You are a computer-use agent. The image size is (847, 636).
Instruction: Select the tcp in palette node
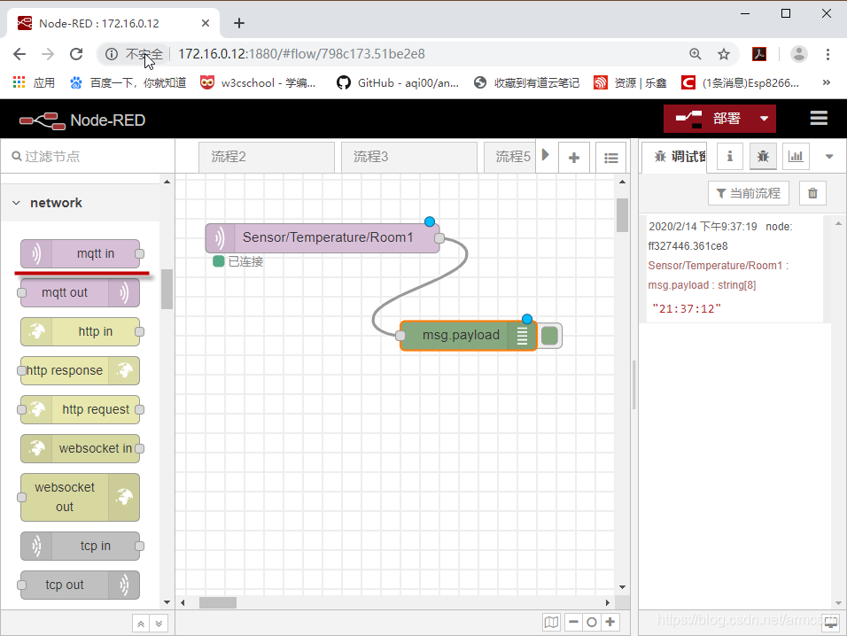coord(80,546)
